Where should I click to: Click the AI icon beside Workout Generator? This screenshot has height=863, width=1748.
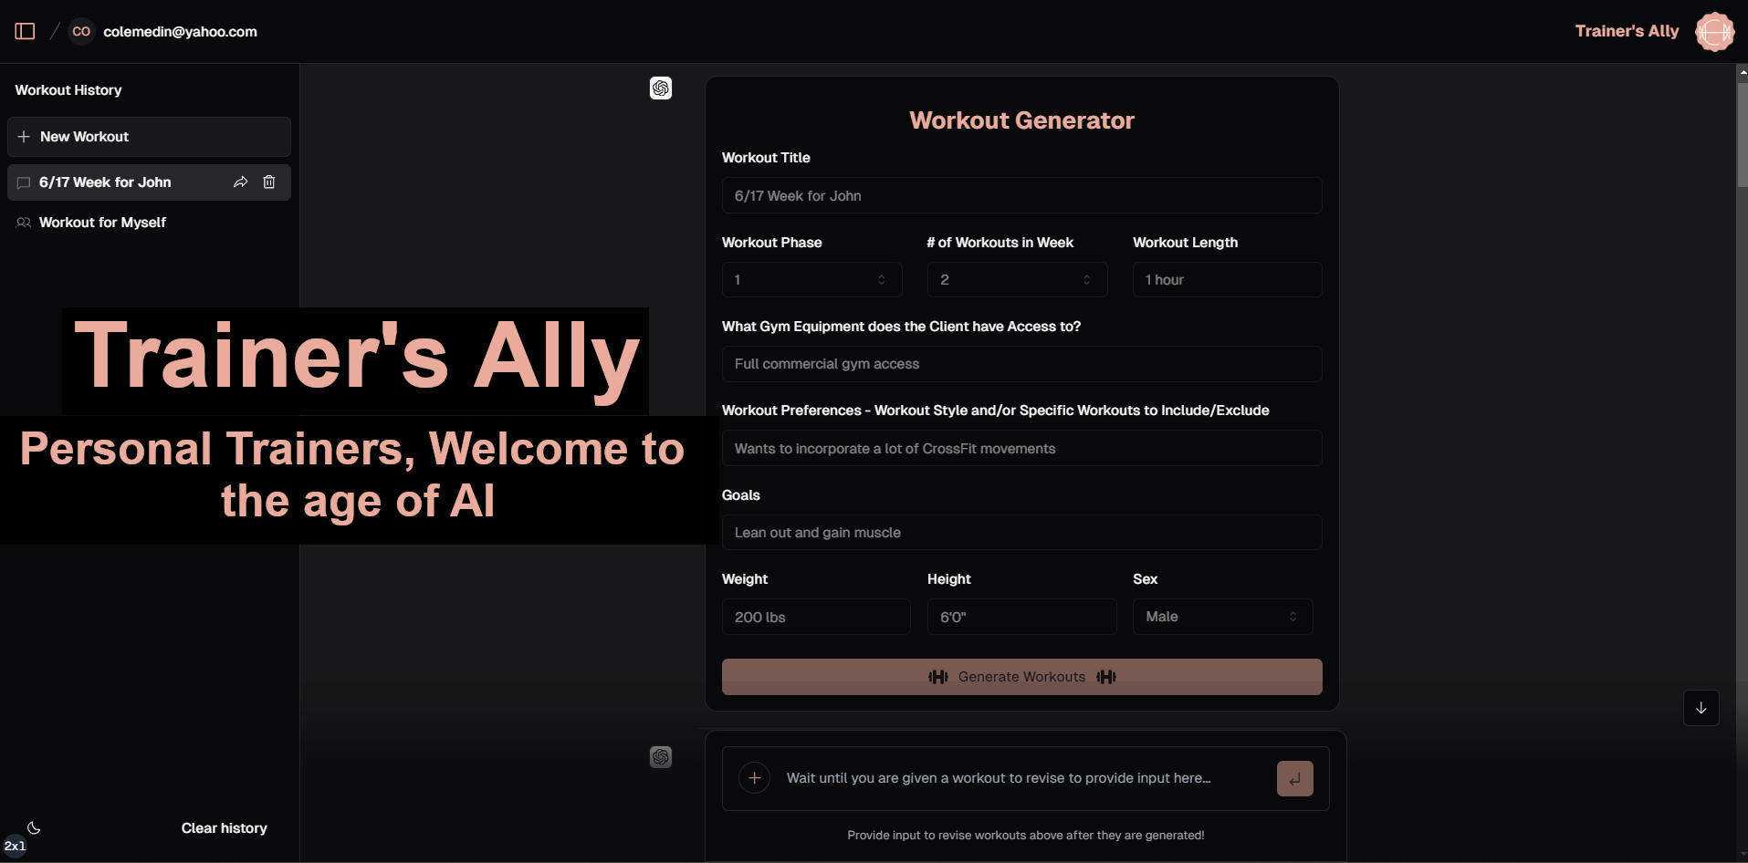(661, 88)
